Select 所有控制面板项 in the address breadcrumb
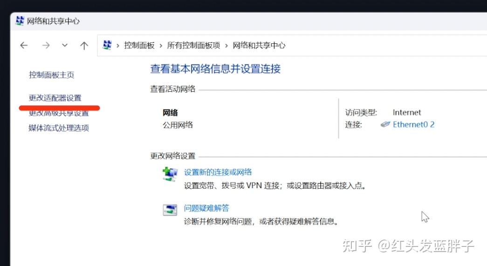 click(193, 45)
